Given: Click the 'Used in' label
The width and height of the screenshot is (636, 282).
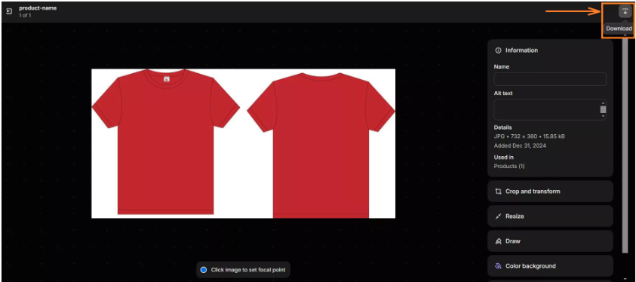Looking at the screenshot, I should (504, 157).
